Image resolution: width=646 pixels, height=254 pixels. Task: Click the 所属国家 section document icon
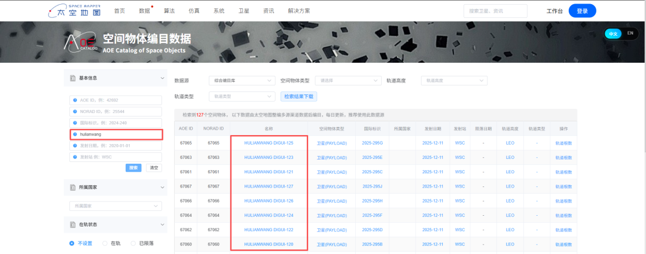tap(72, 187)
